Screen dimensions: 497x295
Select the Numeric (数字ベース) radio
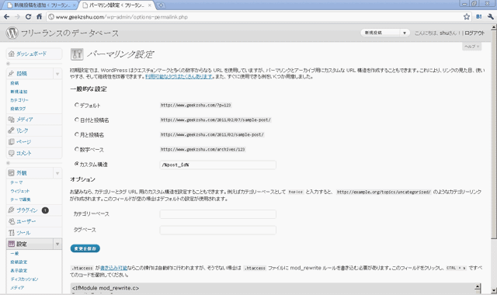pos(76,149)
